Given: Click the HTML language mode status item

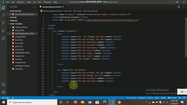Looking at the screenshot, I should [163, 98].
